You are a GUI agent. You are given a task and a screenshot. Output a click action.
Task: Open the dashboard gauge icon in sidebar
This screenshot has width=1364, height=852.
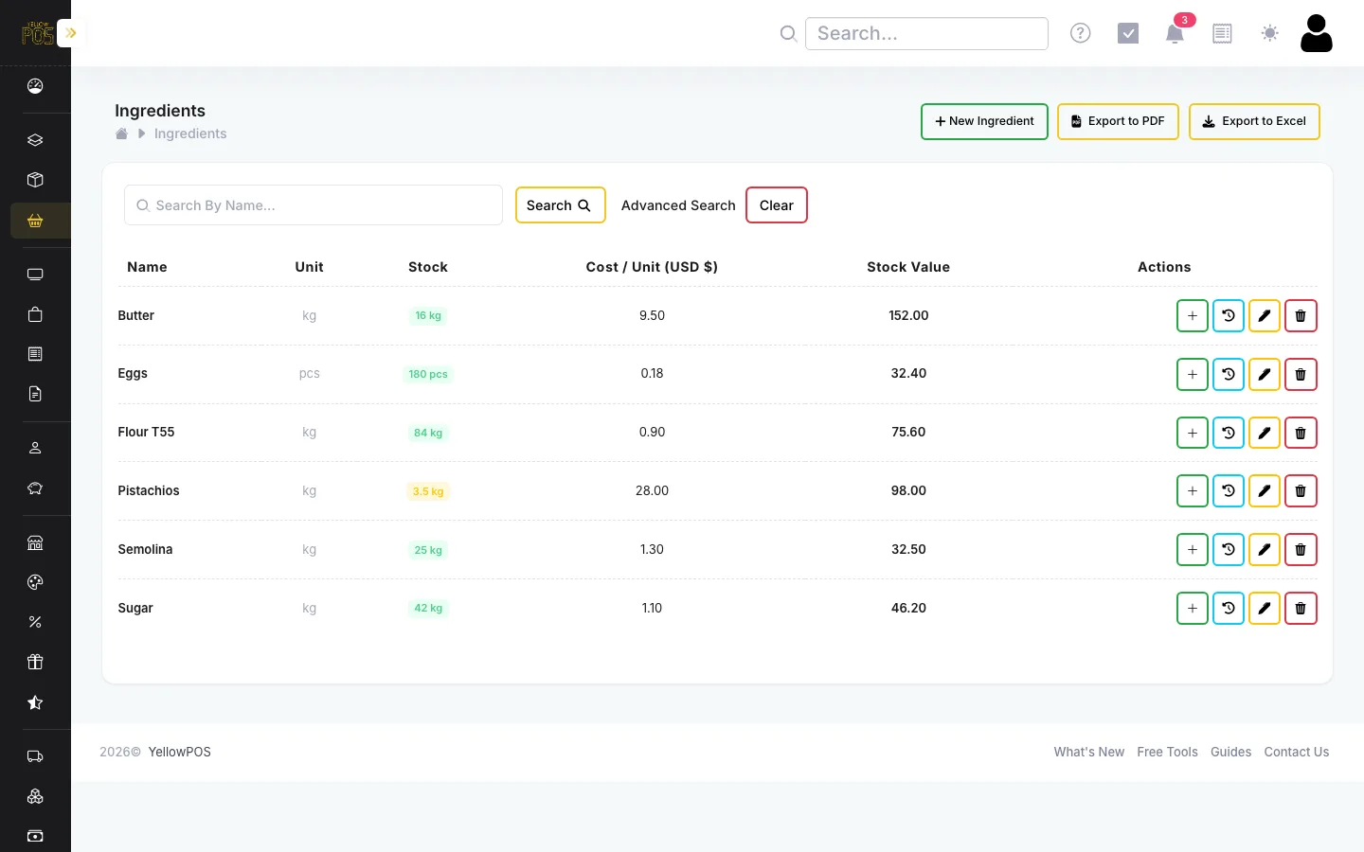pos(35,86)
